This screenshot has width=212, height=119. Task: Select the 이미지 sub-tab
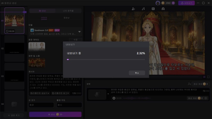pos(44,18)
